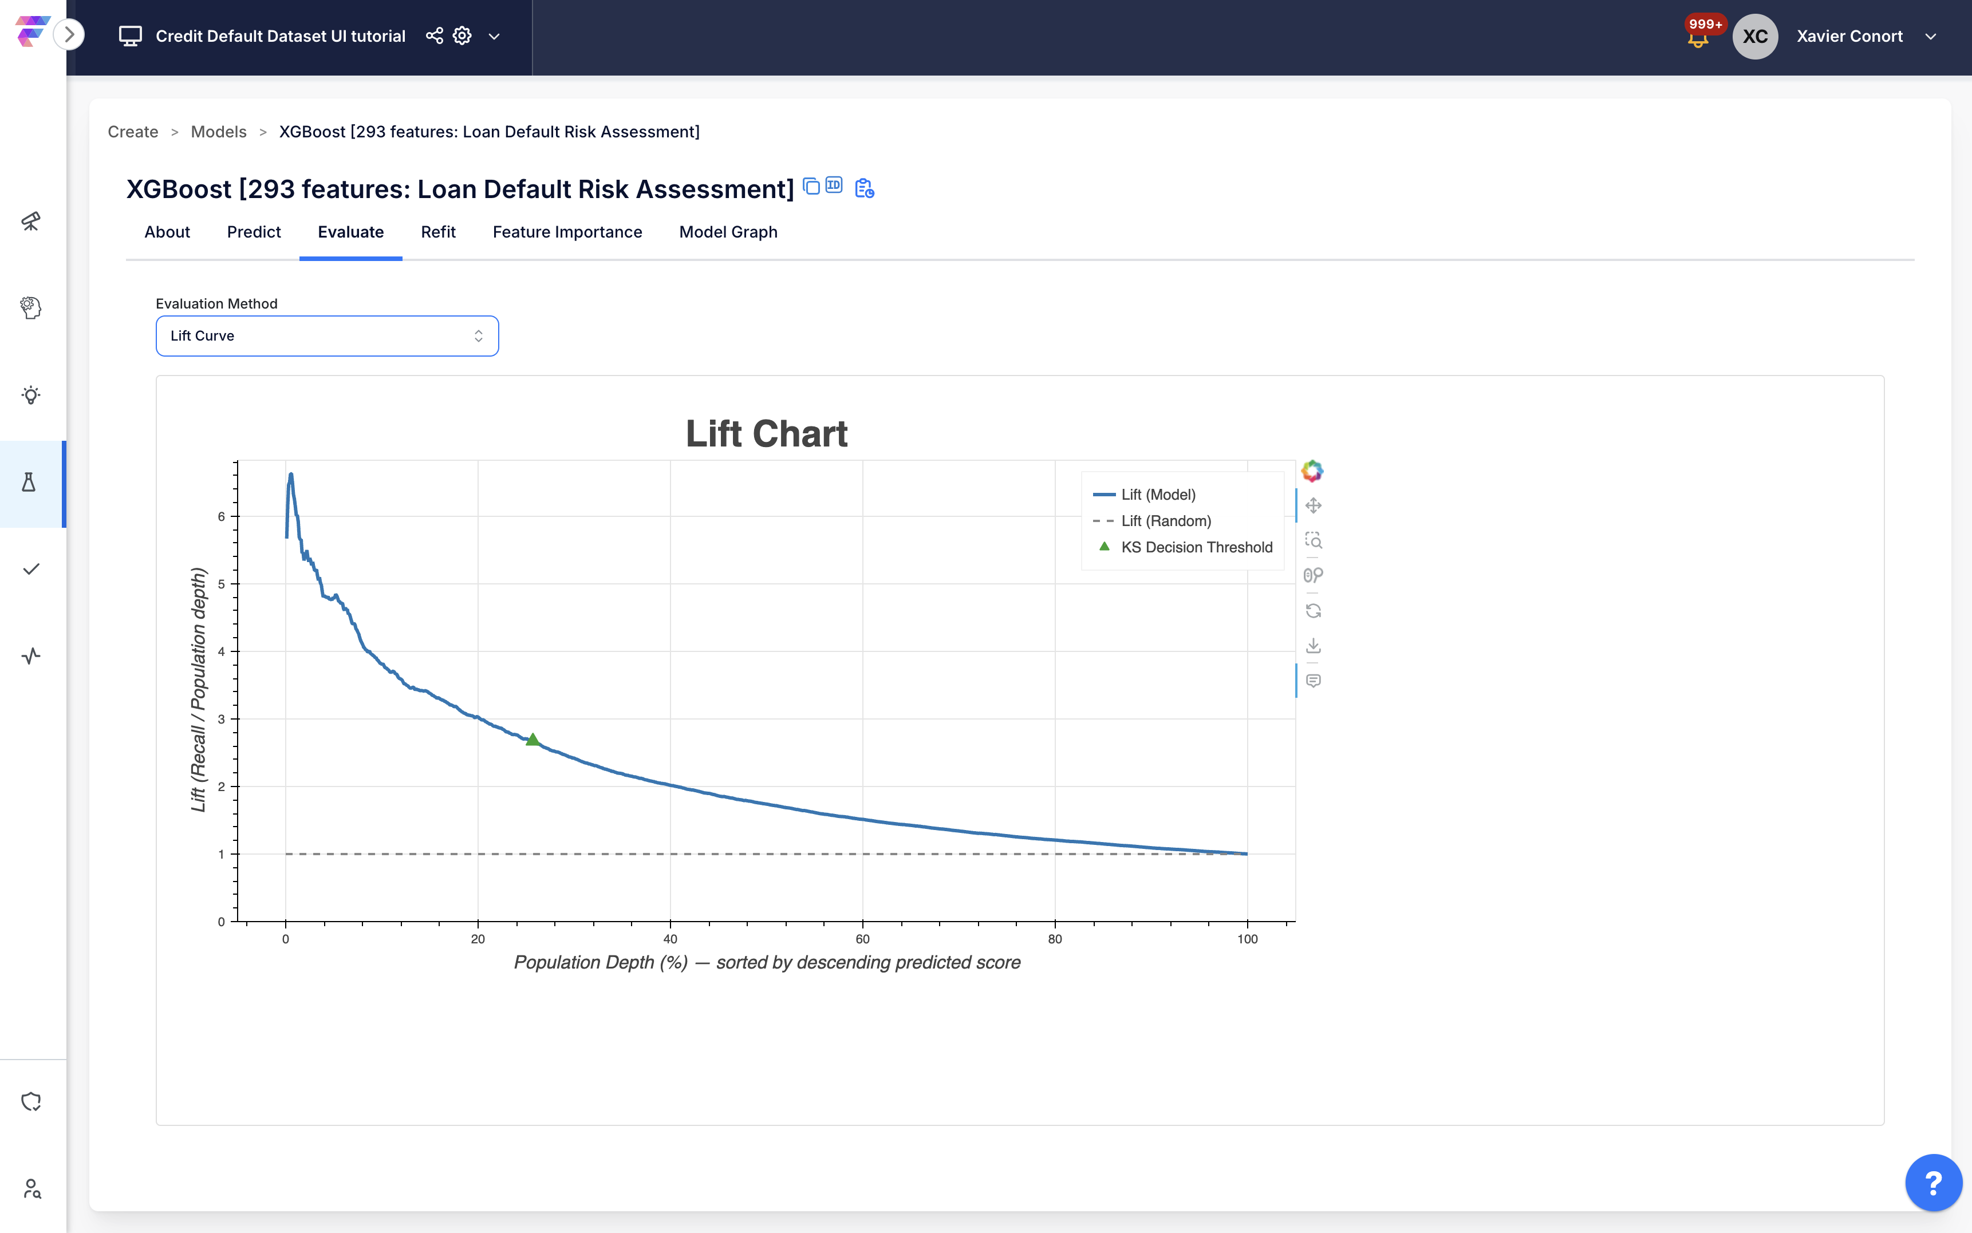Open the Evaluation Method dropdown
This screenshot has height=1233, width=1972.
click(x=327, y=336)
